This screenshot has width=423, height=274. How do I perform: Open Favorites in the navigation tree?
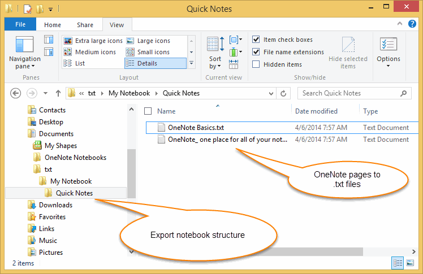tap(47, 216)
